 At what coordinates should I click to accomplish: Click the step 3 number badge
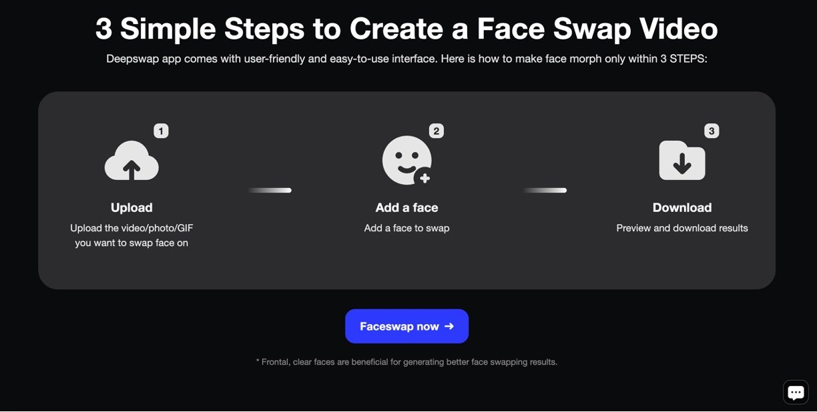click(x=712, y=131)
